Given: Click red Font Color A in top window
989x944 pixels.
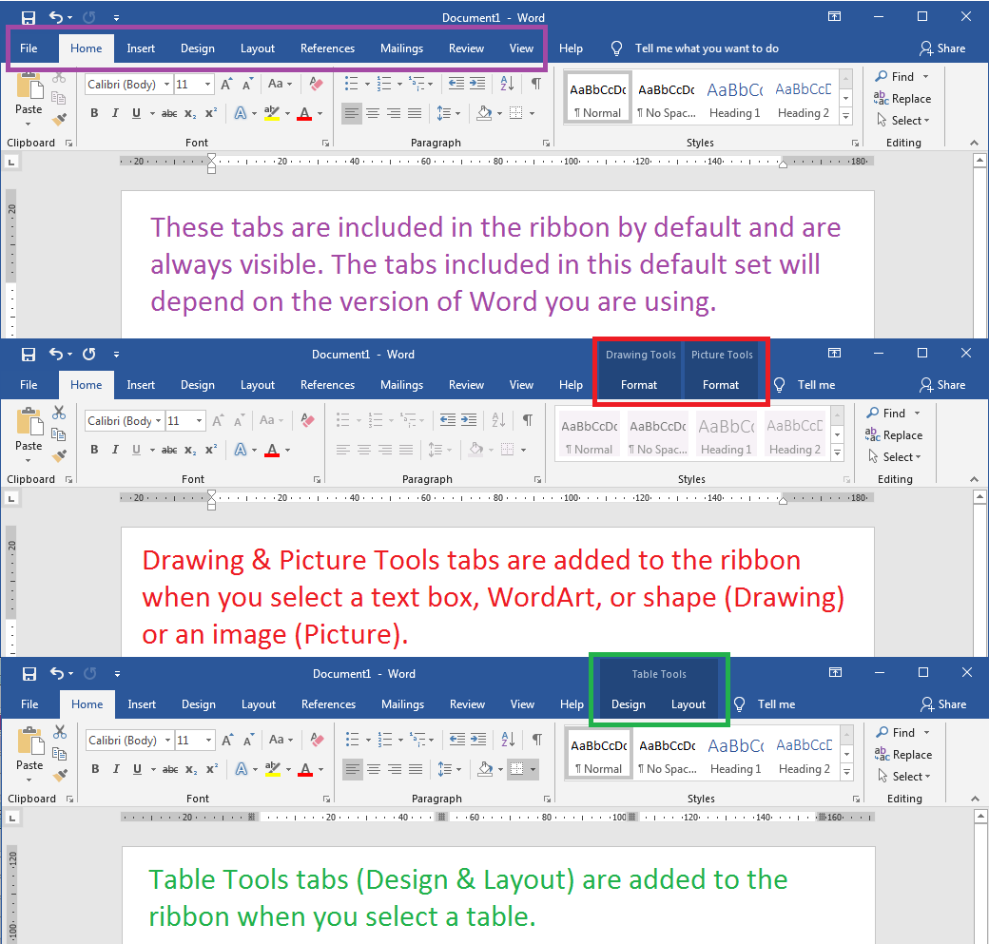Looking at the screenshot, I should tap(304, 113).
